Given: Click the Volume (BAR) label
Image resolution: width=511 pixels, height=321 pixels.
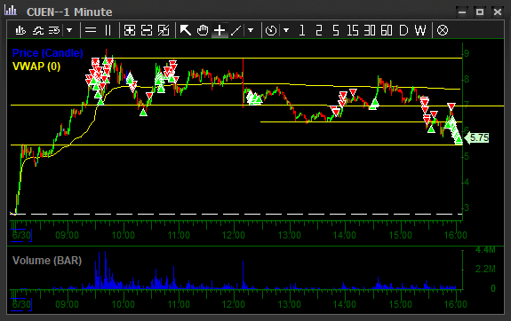Looking at the screenshot, I should click(47, 261).
